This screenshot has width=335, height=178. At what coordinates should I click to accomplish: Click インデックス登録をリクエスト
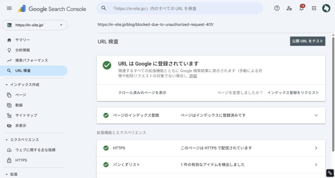293,93
